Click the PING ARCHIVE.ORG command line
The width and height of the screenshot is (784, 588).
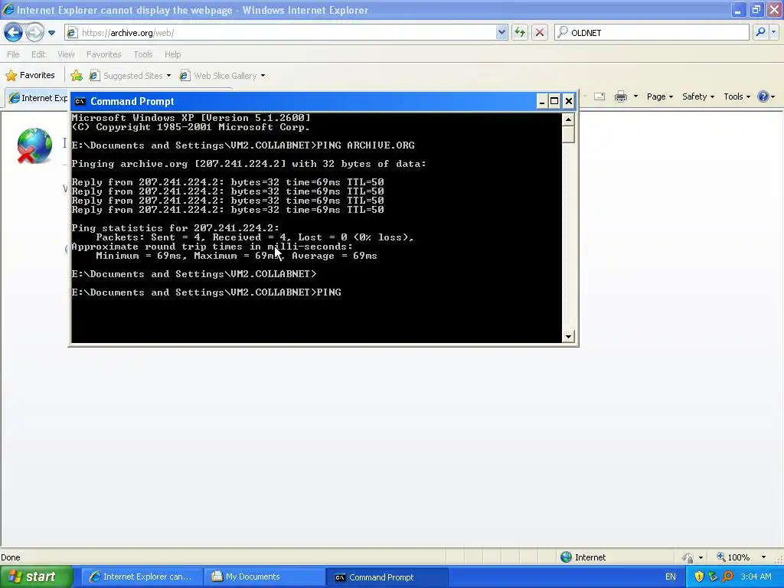coord(243,145)
